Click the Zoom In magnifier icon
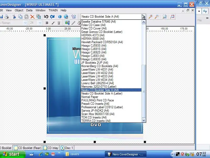 click(x=150, y=17)
